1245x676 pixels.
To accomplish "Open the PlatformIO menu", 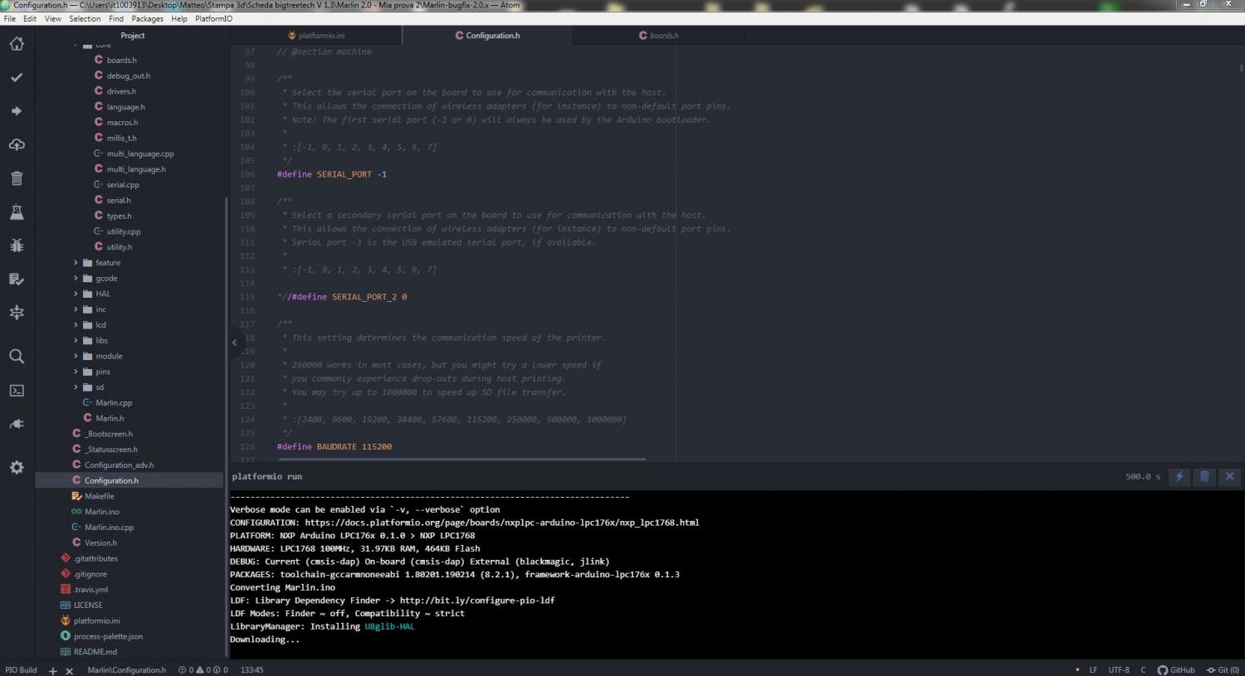I will click(214, 19).
